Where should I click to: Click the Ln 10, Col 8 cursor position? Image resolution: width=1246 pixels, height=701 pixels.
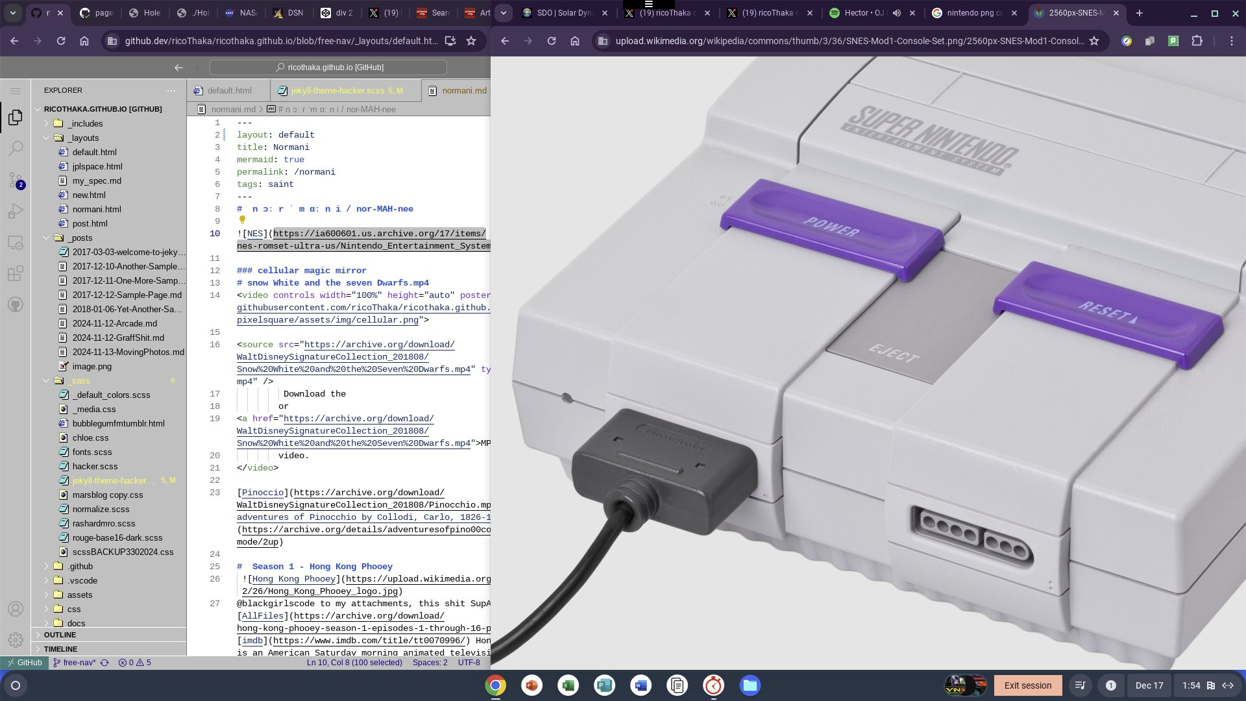click(x=354, y=663)
